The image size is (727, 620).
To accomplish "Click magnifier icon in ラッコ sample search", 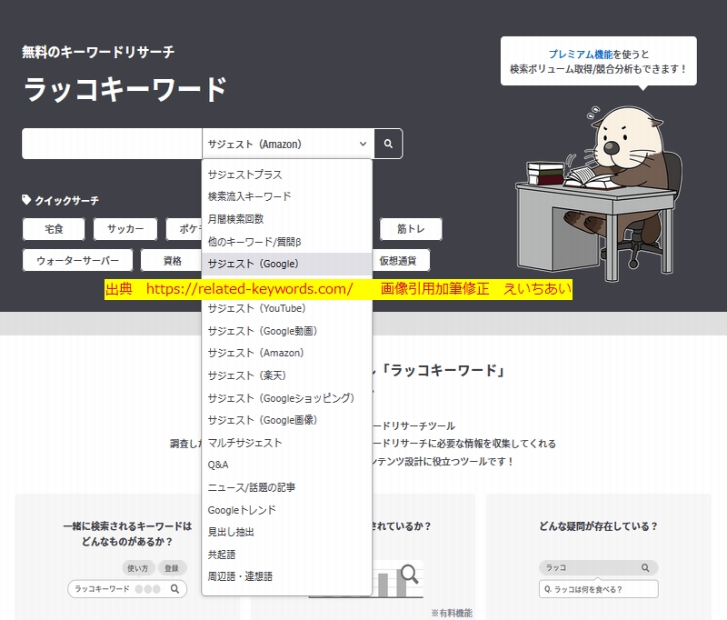I will click(645, 567).
